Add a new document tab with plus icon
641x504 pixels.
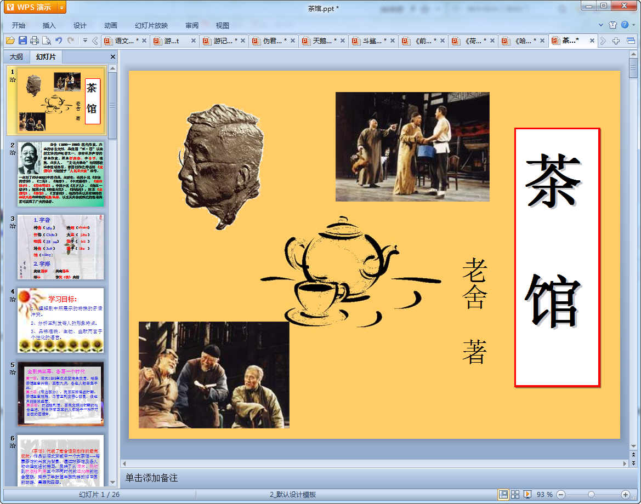(x=616, y=41)
